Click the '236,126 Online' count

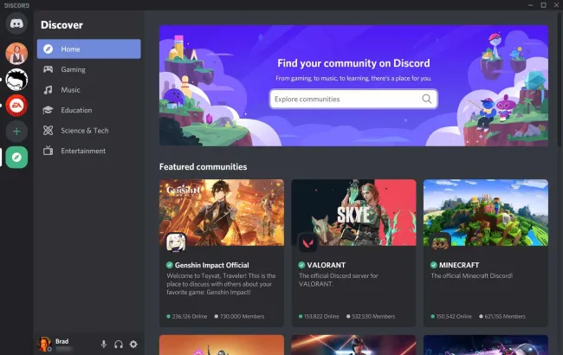pyautogui.click(x=187, y=316)
